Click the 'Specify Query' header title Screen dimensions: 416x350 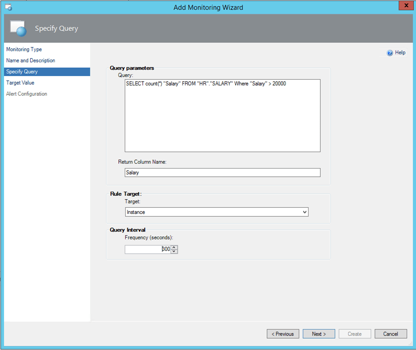[56, 28]
